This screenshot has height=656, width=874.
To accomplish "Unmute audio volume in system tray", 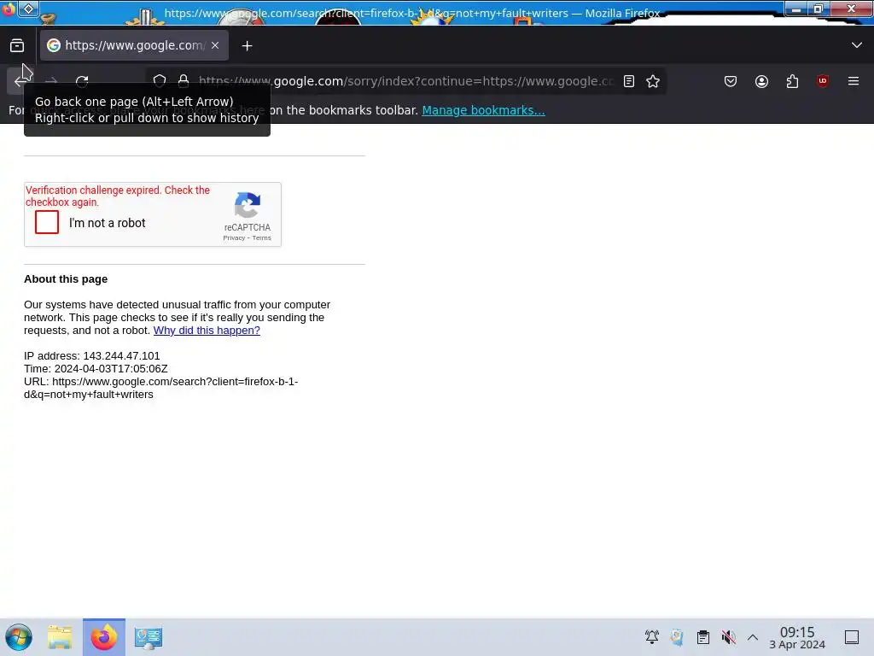I will [x=728, y=637].
